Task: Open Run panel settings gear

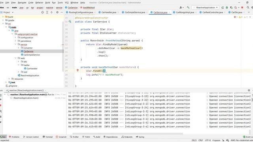Action: click(249, 90)
